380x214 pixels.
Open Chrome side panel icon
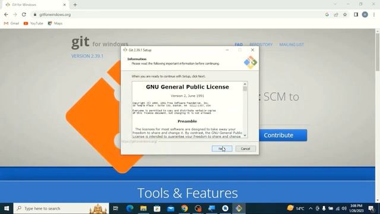356,14
